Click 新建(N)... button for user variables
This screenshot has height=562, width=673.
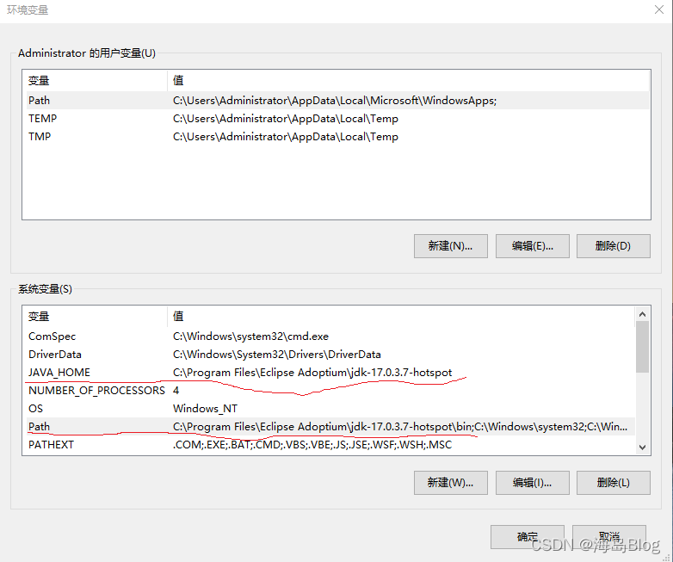(x=451, y=246)
